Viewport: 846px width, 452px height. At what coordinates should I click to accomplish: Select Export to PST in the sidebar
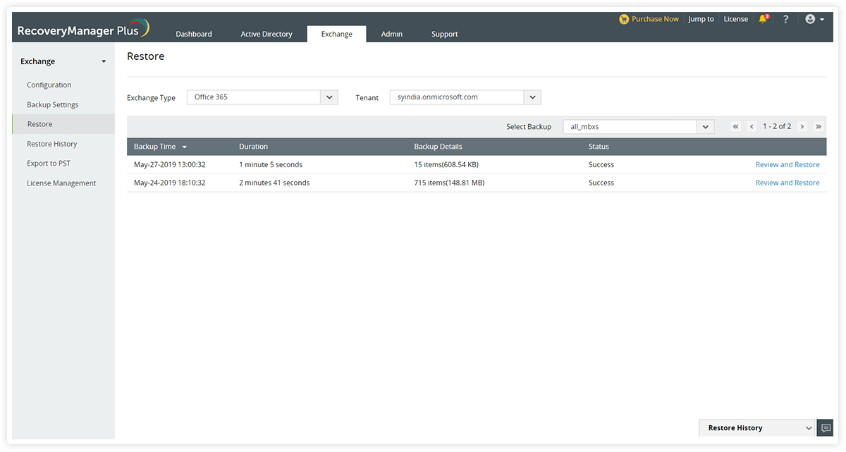coord(48,163)
